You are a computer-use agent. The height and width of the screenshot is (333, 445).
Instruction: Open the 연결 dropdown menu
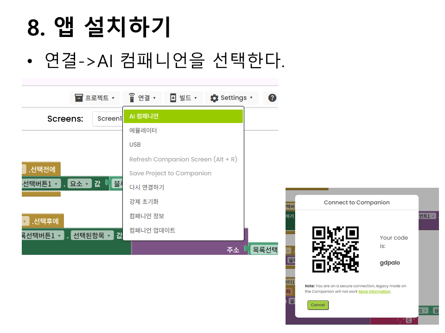(x=142, y=98)
